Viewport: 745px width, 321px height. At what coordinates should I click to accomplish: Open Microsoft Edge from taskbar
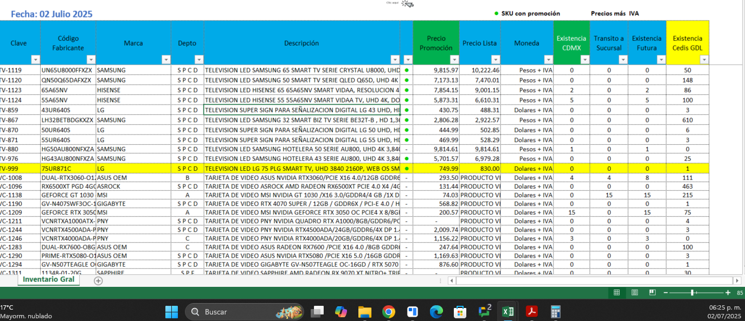pyautogui.click(x=436, y=312)
